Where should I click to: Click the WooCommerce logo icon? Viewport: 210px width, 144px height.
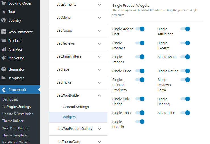pos(4,32)
